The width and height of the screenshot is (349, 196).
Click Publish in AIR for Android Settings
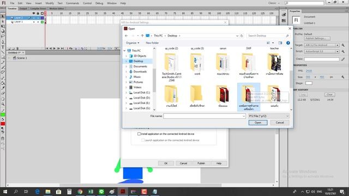[201, 163]
